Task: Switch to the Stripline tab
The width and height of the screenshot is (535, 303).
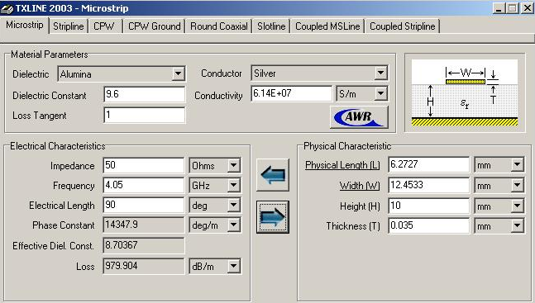Action: point(69,26)
